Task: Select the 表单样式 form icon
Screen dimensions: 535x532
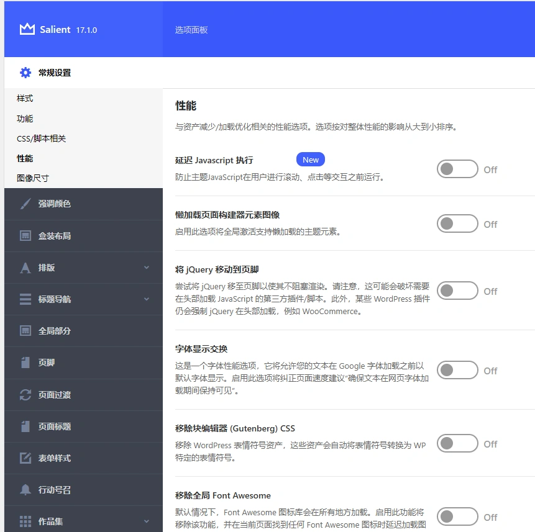Action: (24, 457)
